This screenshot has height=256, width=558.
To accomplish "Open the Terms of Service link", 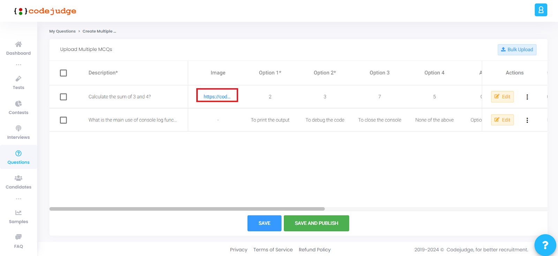I will click(273, 250).
